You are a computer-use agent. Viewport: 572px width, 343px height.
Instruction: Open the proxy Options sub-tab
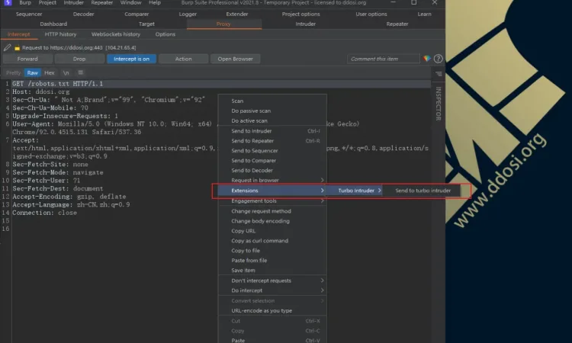[165, 34]
